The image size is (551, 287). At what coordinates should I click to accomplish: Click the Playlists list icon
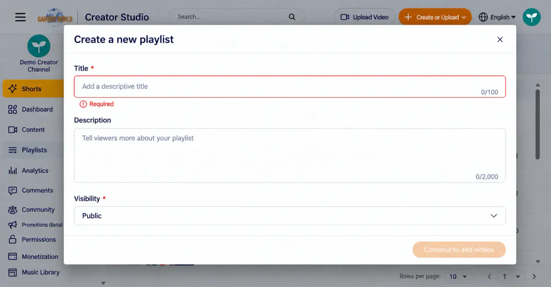tap(13, 150)
